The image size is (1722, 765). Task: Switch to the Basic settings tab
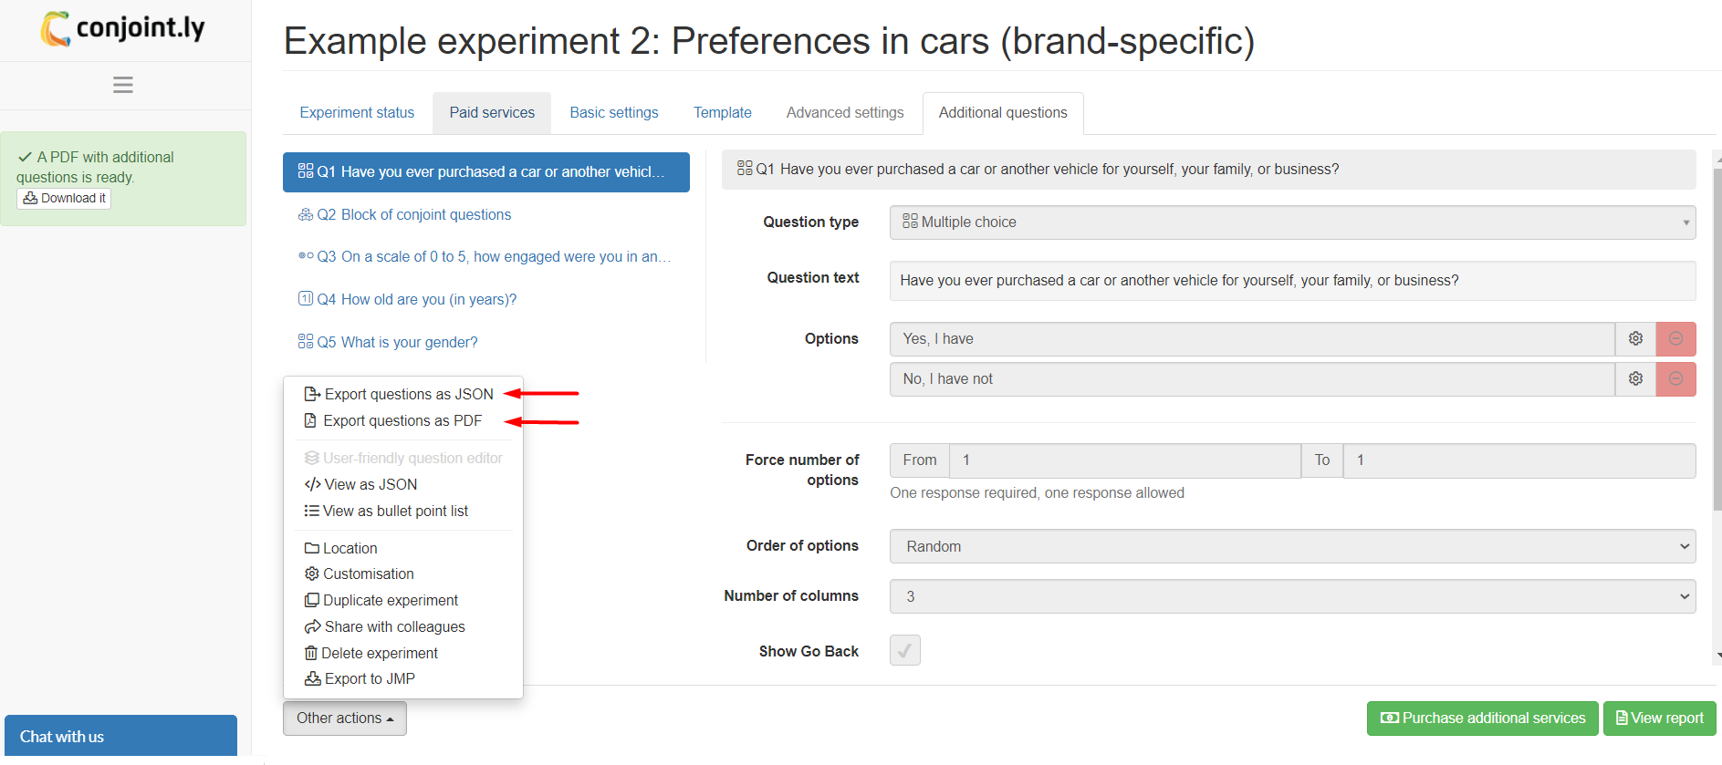coord(614,113)
